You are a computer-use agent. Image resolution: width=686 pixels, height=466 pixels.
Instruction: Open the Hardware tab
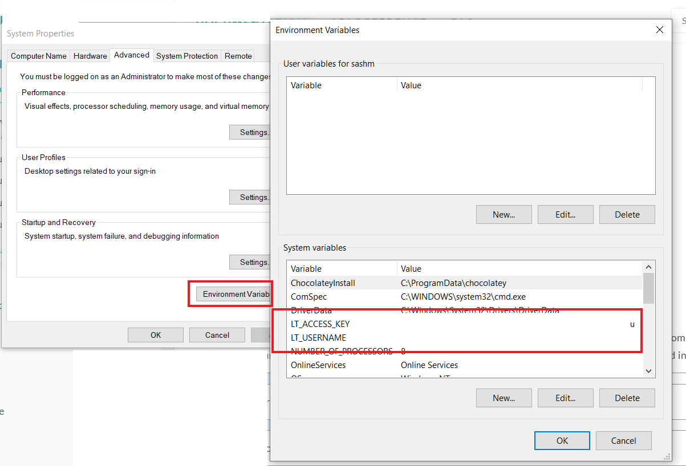click(x=90, y=56)
